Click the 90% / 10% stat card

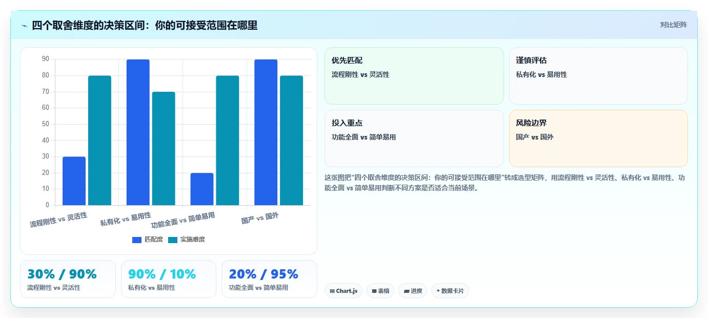pyautogui.click(x=169, y=279)
